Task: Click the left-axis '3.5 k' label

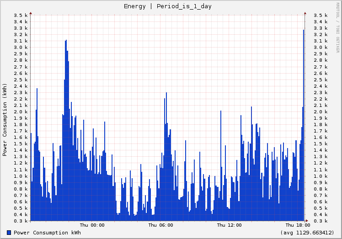Action: [21, 15]
